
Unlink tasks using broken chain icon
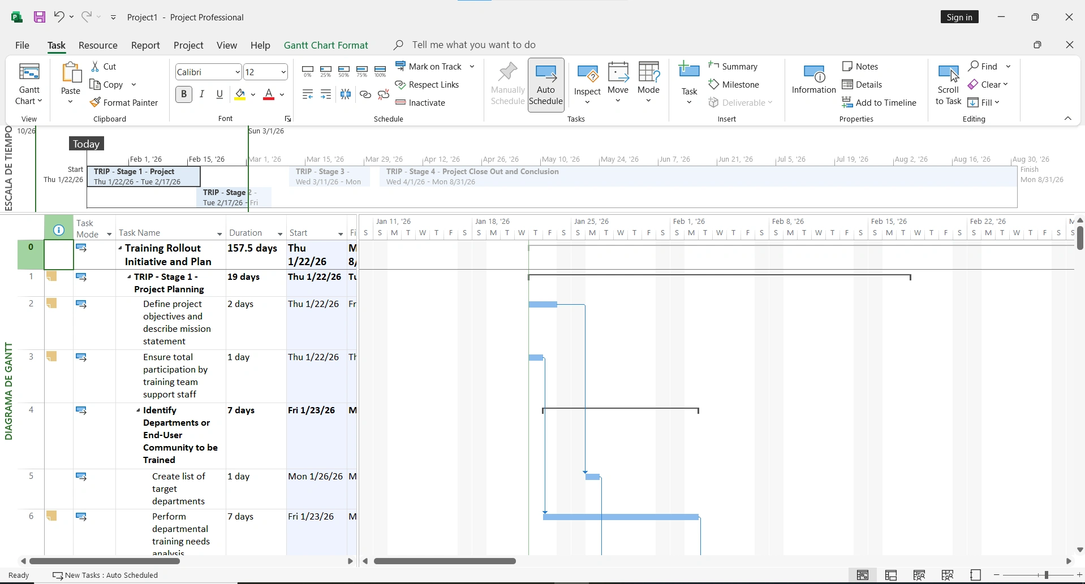click(x=384, y=94)
